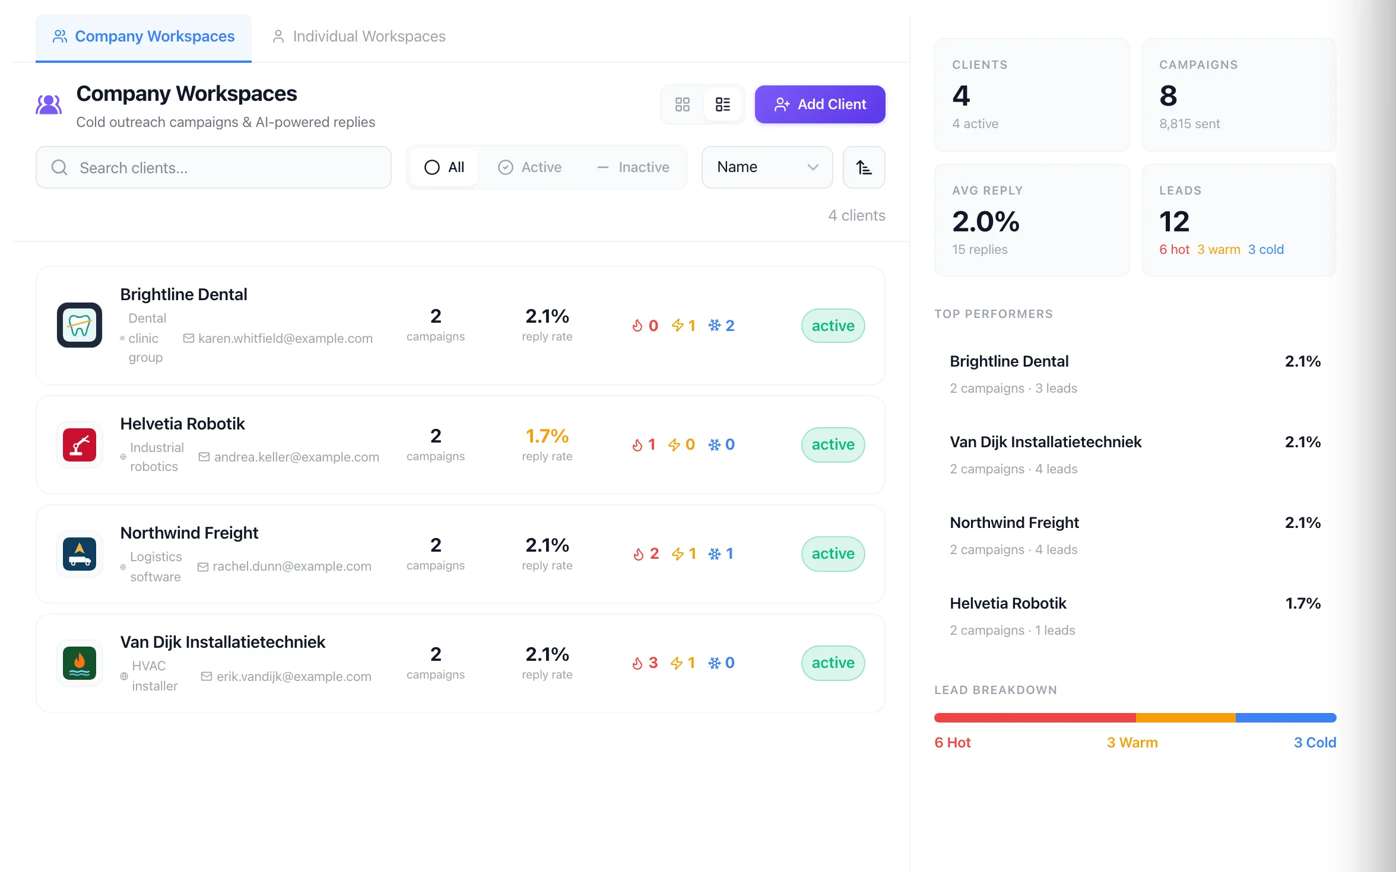Click hot leads flame icon for Van Dijk
1396x872 pixels.
point(637,663)
